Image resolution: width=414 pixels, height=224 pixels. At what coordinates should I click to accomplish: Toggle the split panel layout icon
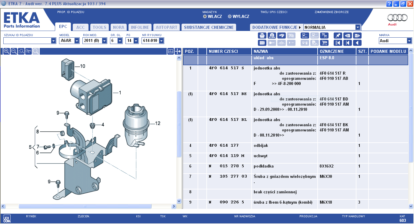click(x=170, y=51)
